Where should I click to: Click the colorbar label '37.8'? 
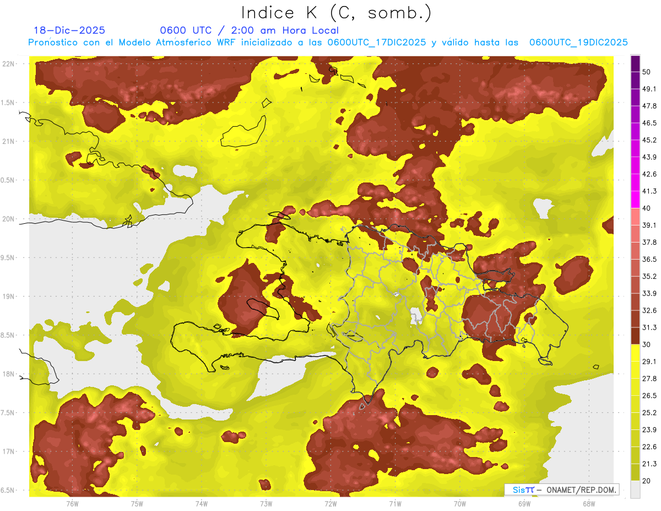point(649,242)
